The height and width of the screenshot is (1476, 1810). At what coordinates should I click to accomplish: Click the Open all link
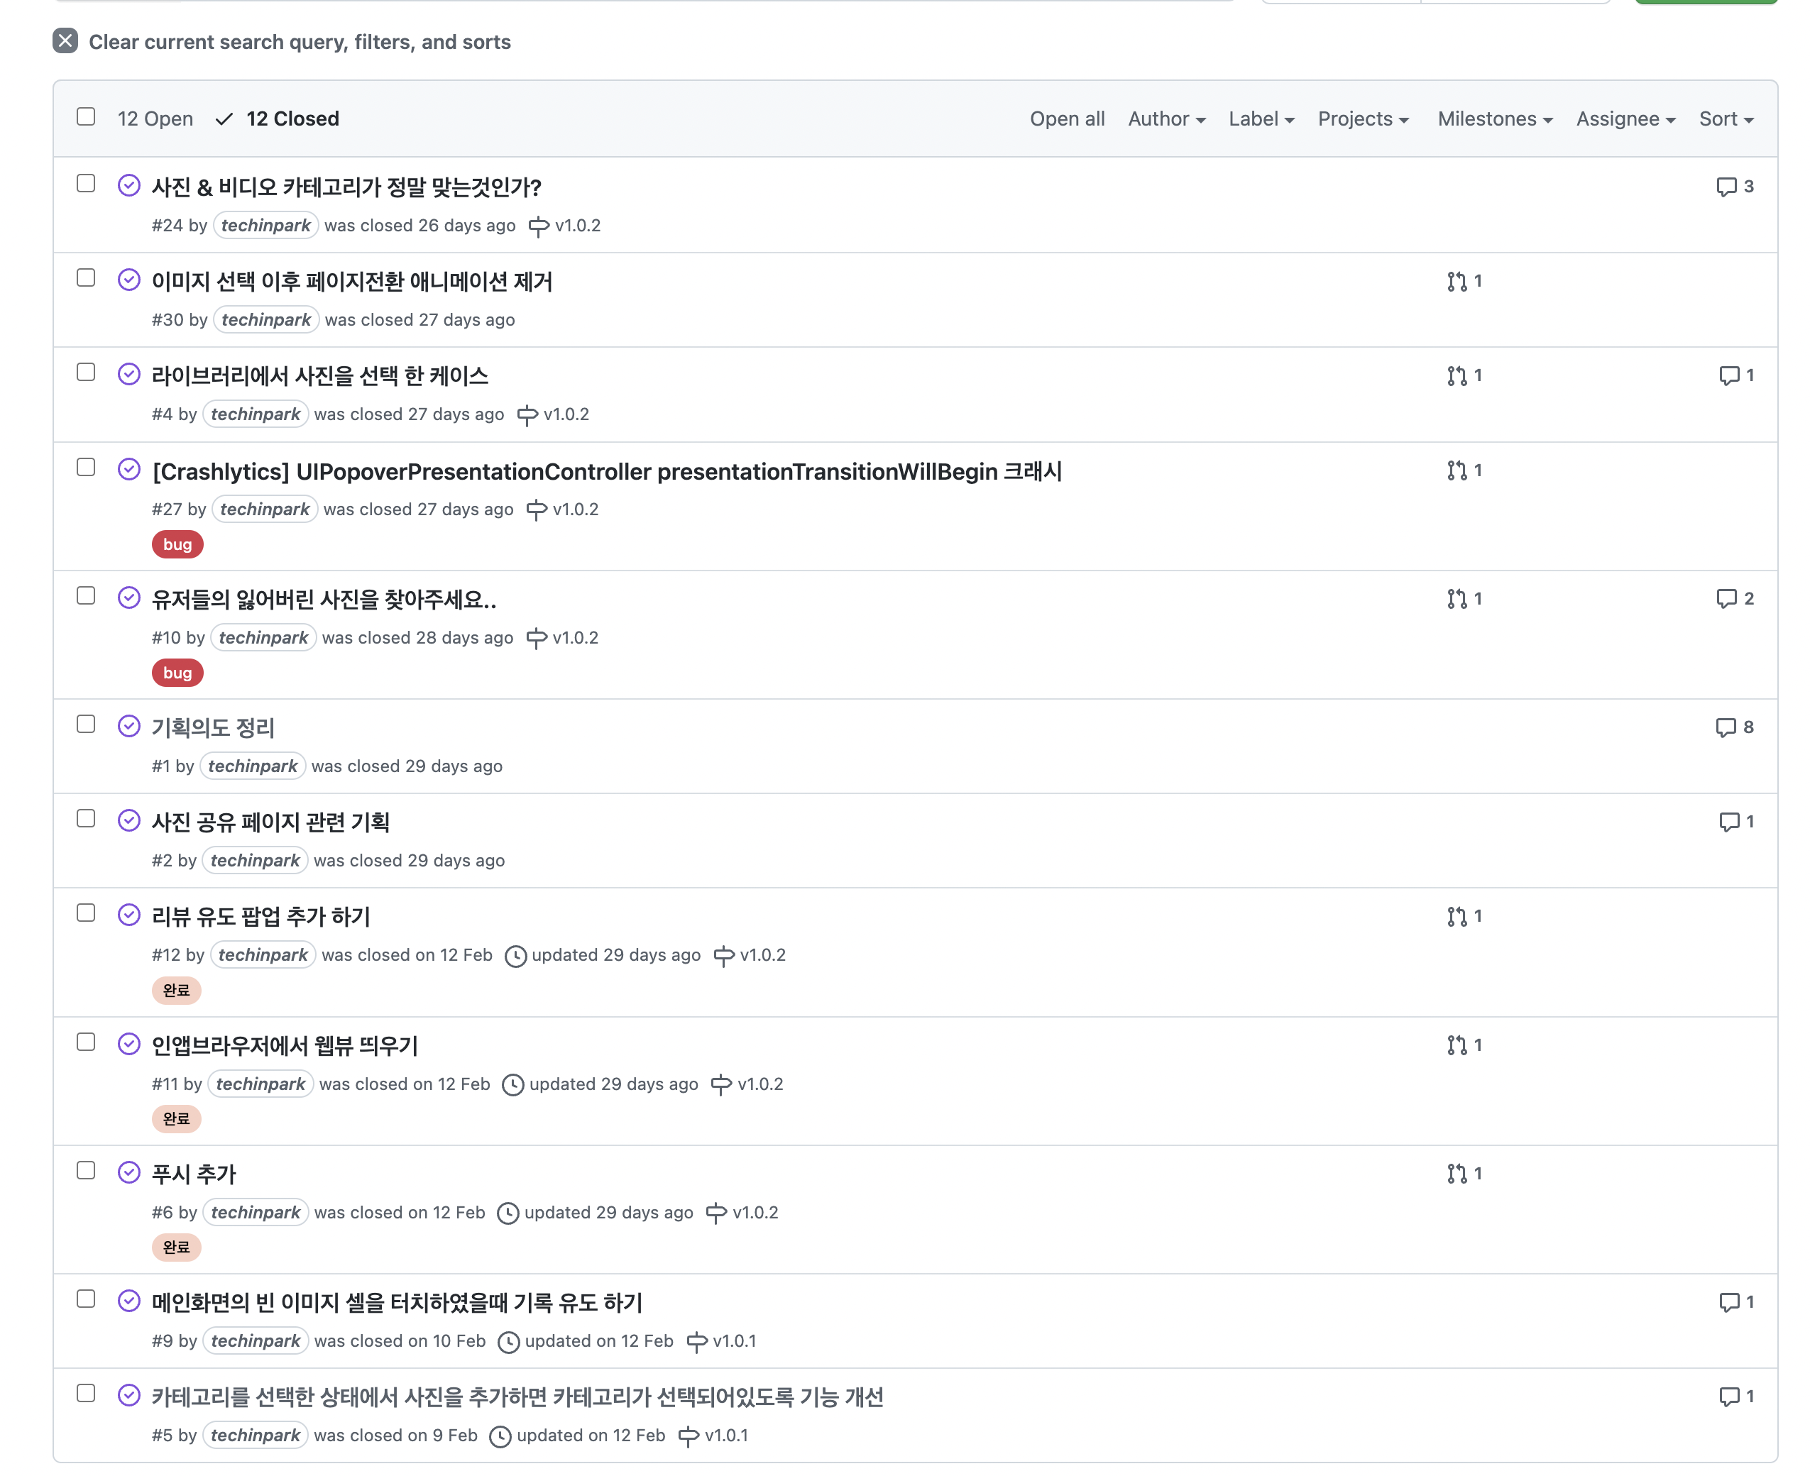coord(1067,119)
